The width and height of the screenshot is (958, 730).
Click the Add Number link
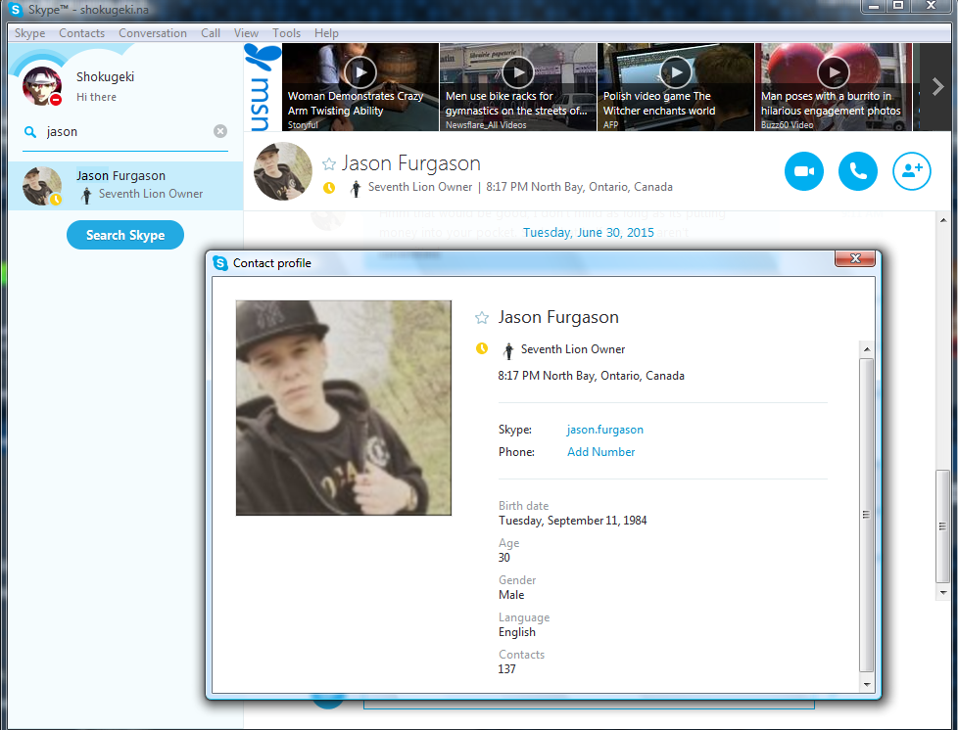tap(601, 452)
